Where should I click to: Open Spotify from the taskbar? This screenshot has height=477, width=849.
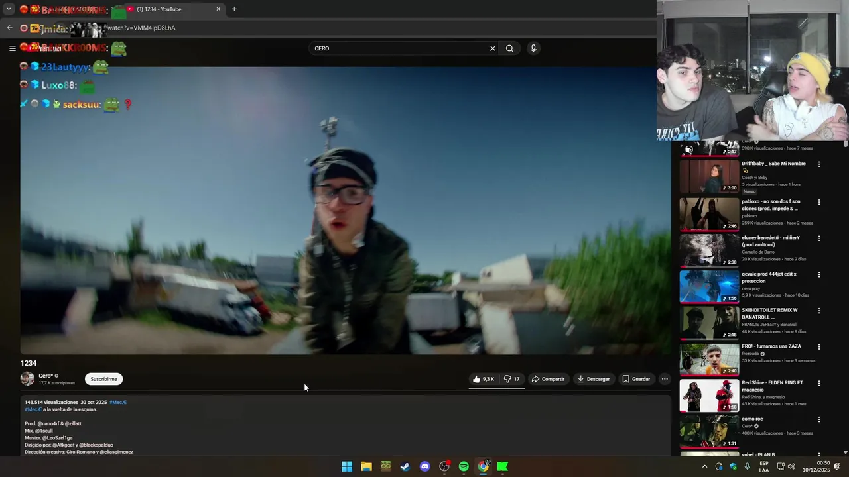pyautogui.click(x=464, y=466)
